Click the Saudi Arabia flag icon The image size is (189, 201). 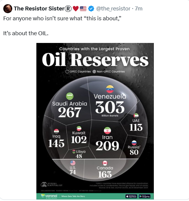tap(70, 96)
